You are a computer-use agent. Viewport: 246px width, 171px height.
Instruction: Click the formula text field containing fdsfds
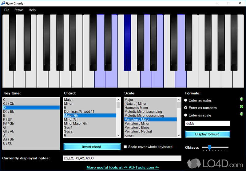coord(207,124)
